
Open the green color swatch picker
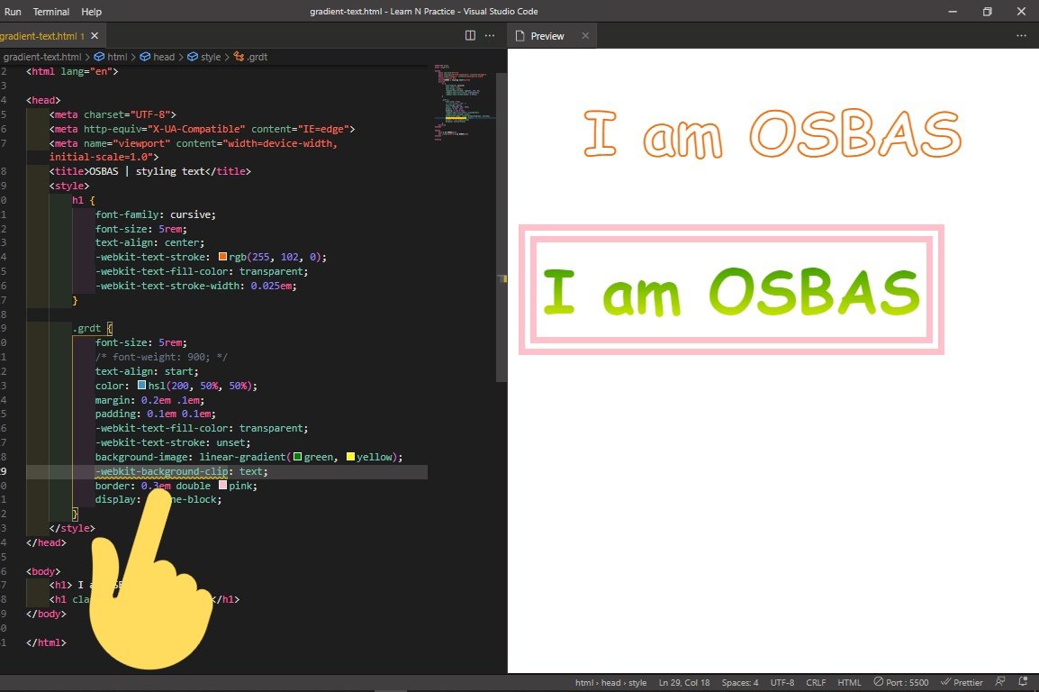point(297,457)
